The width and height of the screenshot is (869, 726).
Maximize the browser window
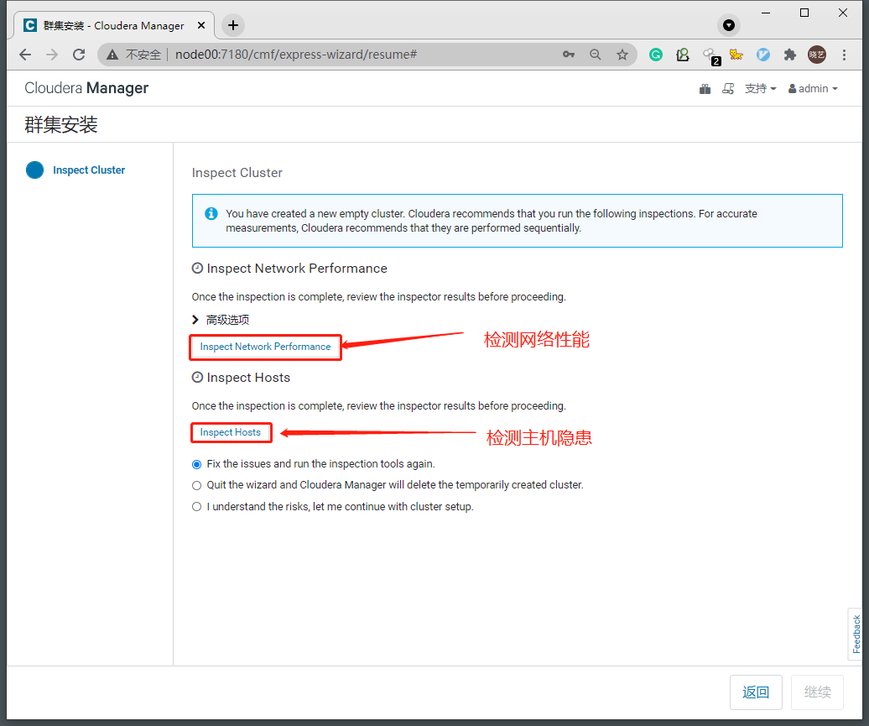[x=804, y=13]
